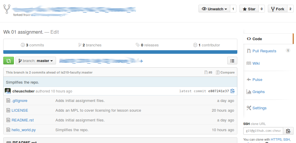Click cheuschober avatar thumbnail

point(8,91)
